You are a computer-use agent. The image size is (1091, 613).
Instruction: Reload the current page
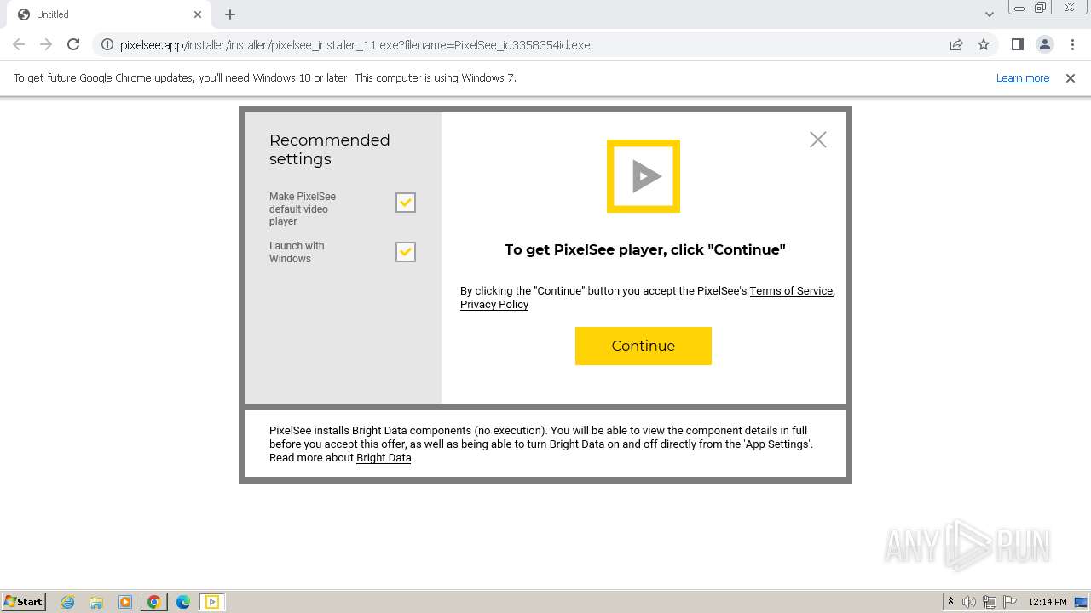click(73, 44)
